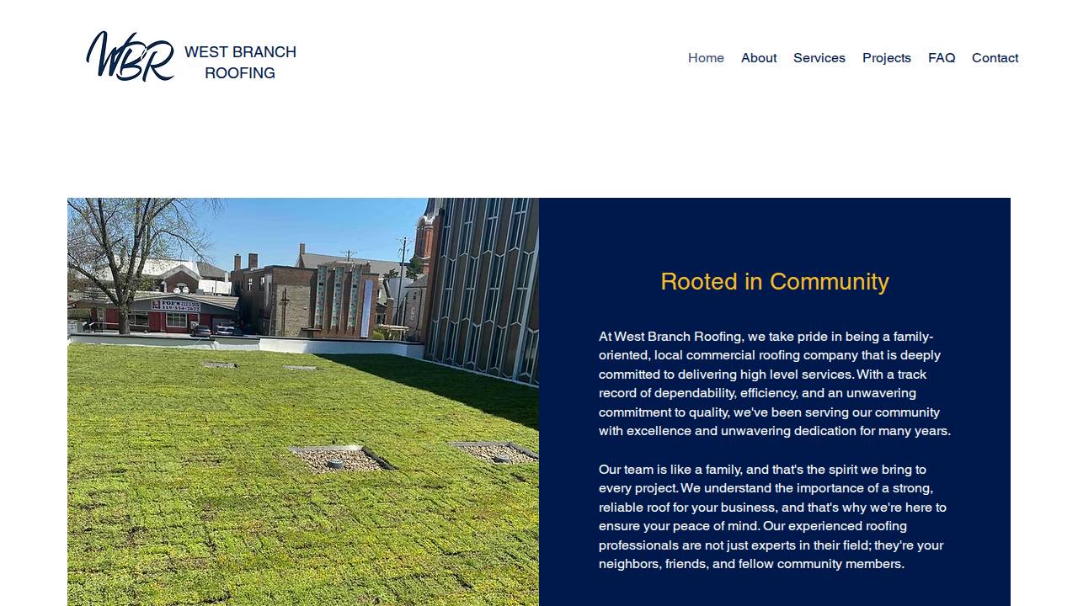Click the Projects link in navigation
The height and width of the screenshot is (606, 1078).
(x=886, y=58)
